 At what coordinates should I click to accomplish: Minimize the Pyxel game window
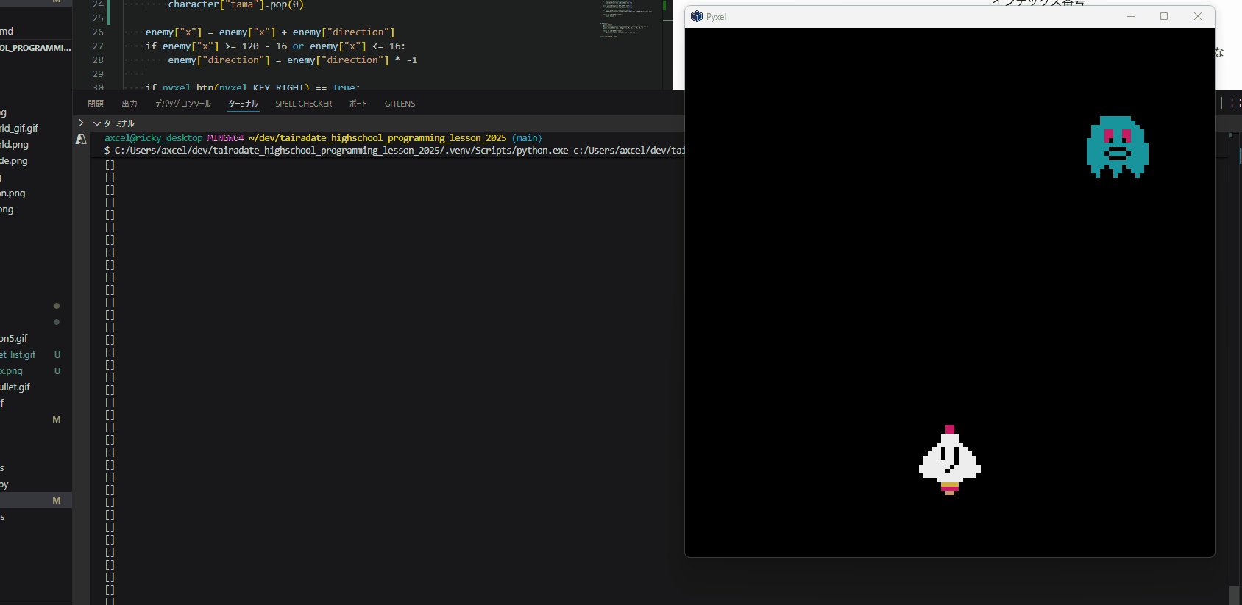(1131, 17)
